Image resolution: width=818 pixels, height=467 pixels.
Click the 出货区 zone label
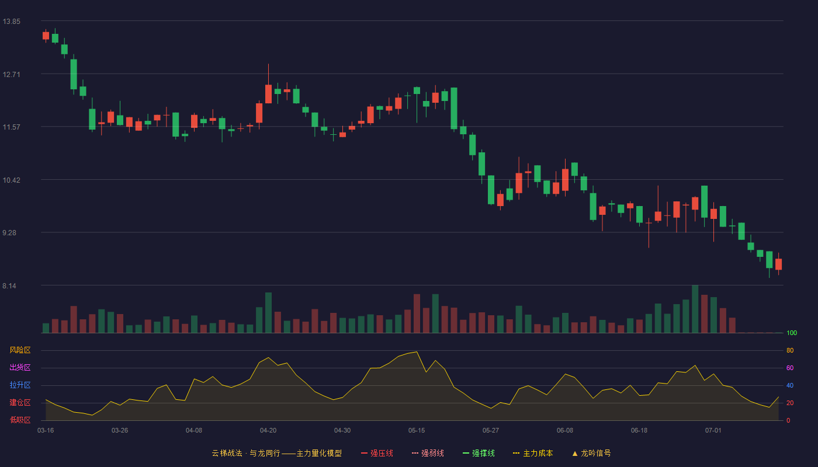click(20, 368)
